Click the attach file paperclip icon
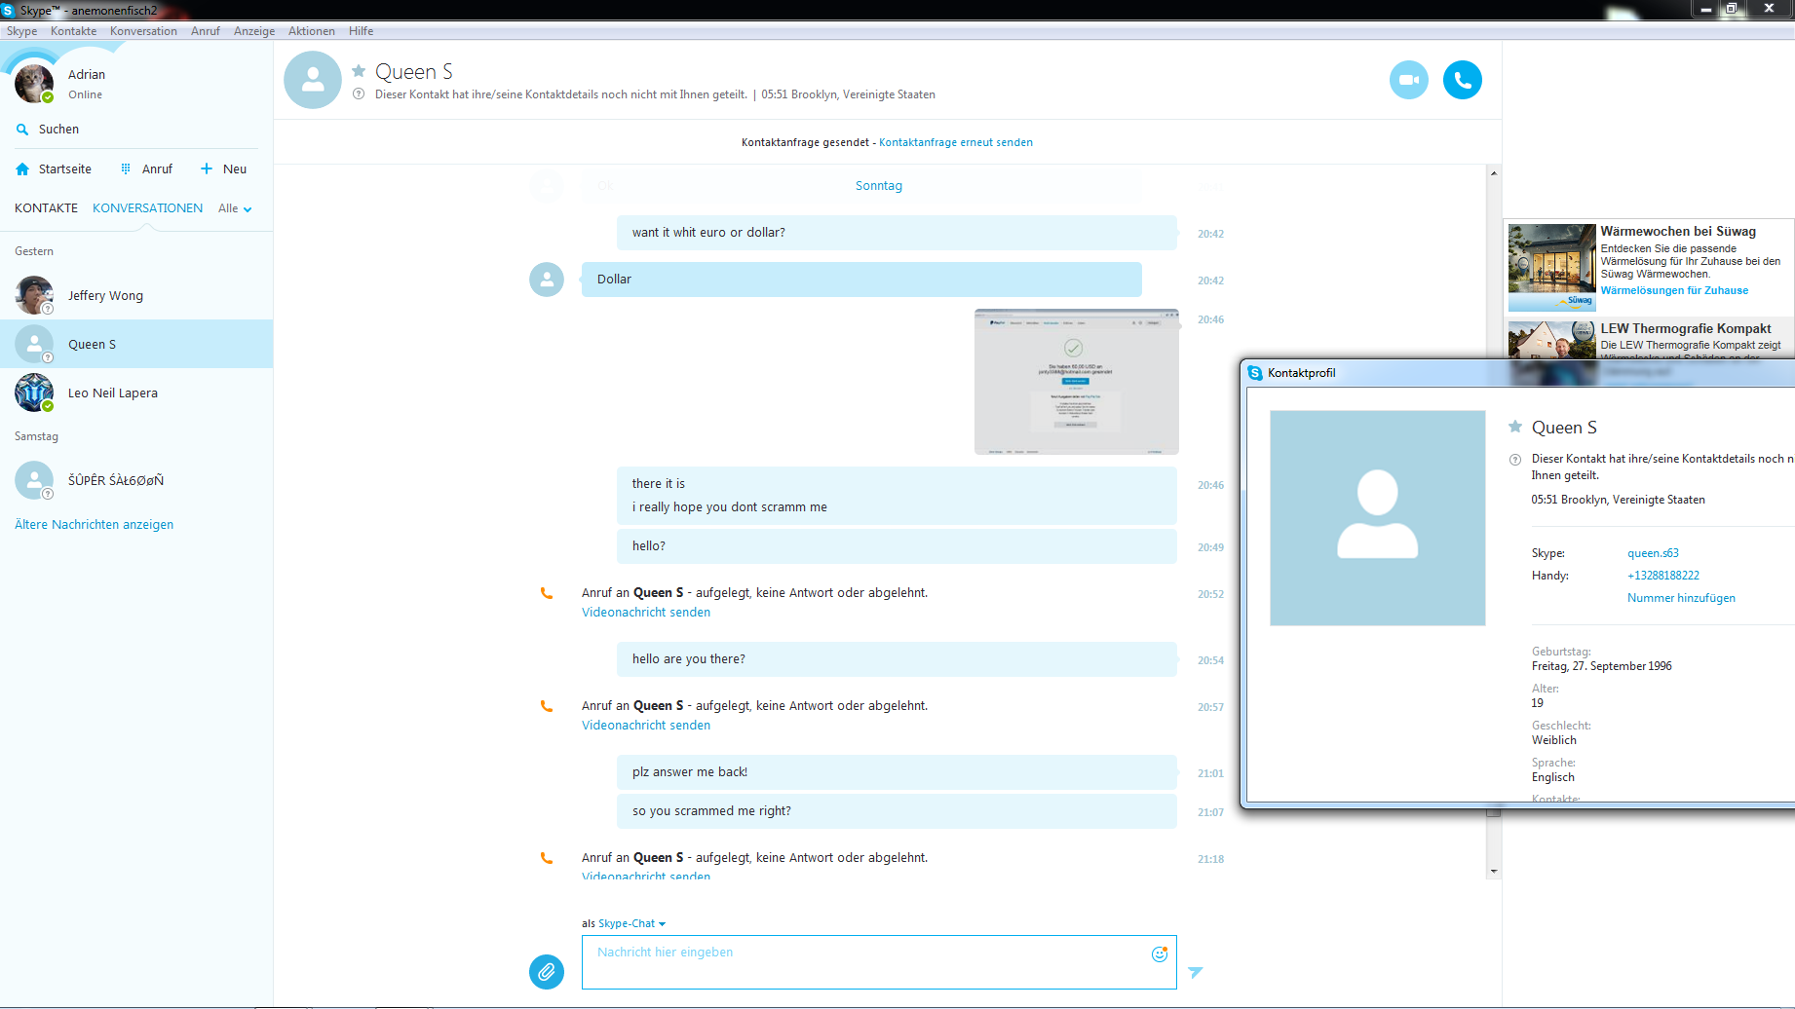The width and height of the screenshot is (1795, 1009). (547, 971)
